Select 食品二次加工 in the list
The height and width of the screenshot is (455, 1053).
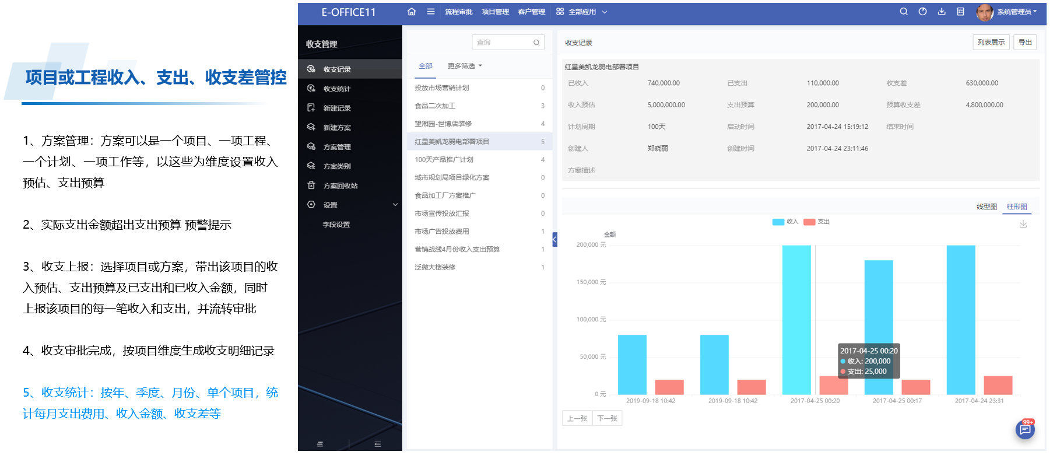479,106
